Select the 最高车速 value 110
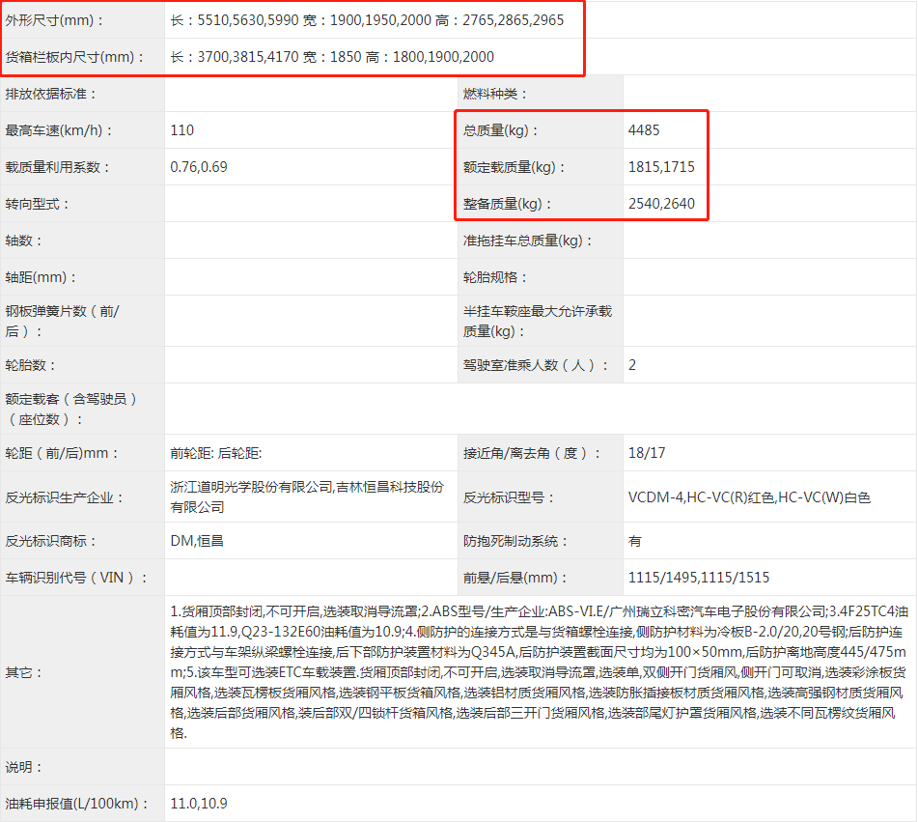 click(x=182, y=130)
